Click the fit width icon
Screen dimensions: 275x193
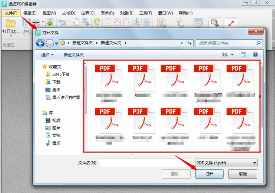point(127,22)
